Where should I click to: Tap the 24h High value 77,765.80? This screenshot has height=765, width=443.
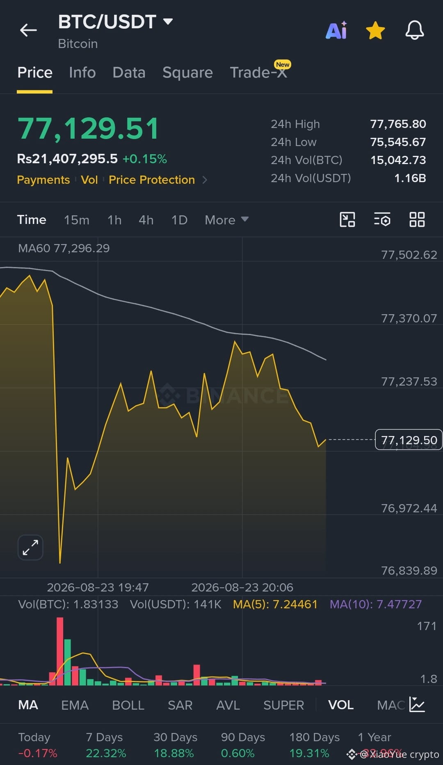[x=398, y=124]
